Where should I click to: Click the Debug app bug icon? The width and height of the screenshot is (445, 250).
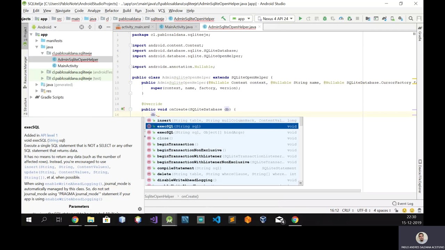[325, 19]
